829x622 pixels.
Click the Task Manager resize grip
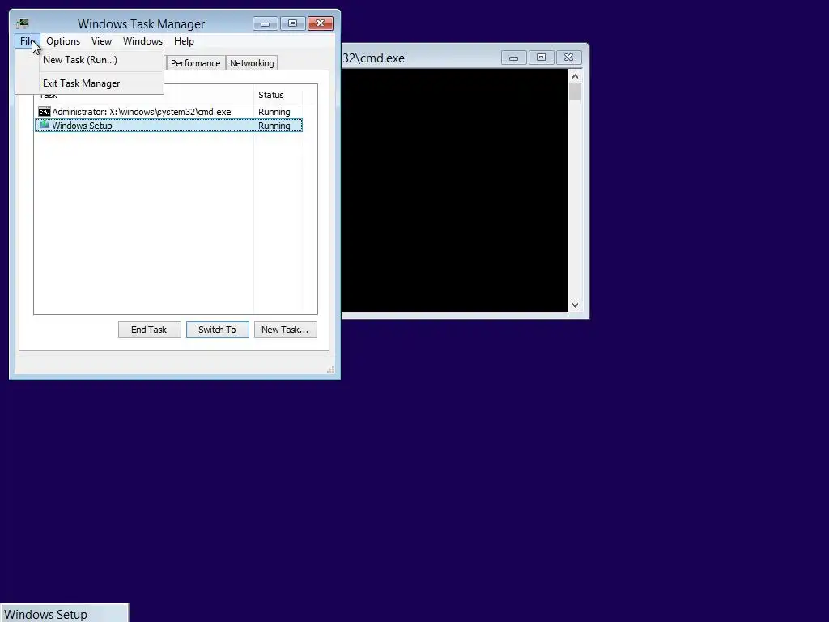coord(330,369)
